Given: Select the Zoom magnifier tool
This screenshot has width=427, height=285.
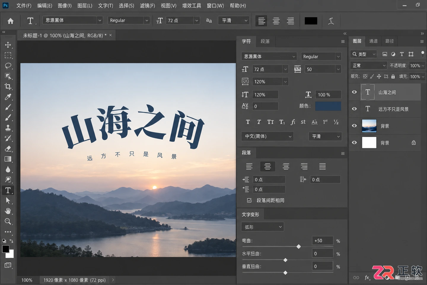Looking at the screenshot, I should coord(8,221).
